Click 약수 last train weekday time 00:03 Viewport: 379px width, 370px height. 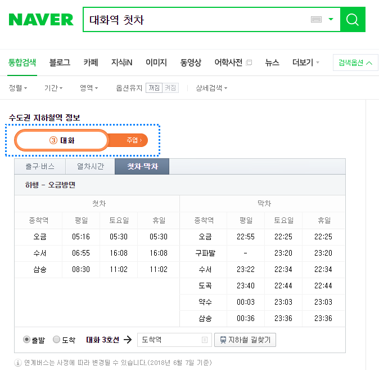pos(246,302)
